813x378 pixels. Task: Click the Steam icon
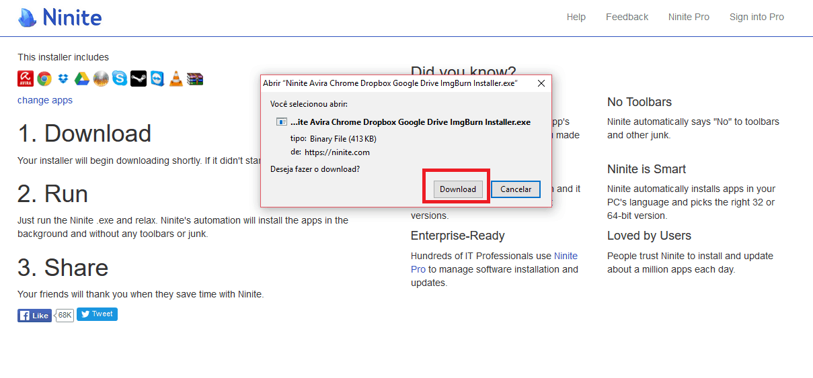click(x=139, y=79)
